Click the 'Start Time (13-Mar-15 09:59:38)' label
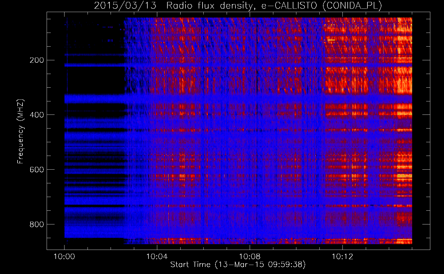The height and width of the screenshot is (274, 444). coord(238,265)
